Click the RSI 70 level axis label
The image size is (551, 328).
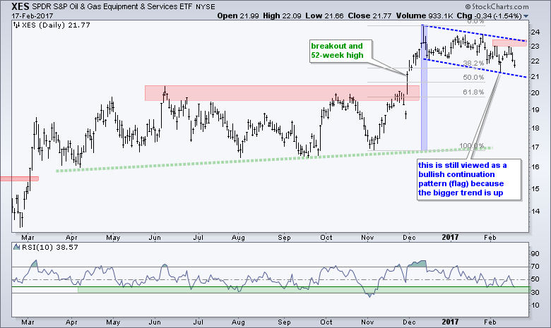(535, 267)
